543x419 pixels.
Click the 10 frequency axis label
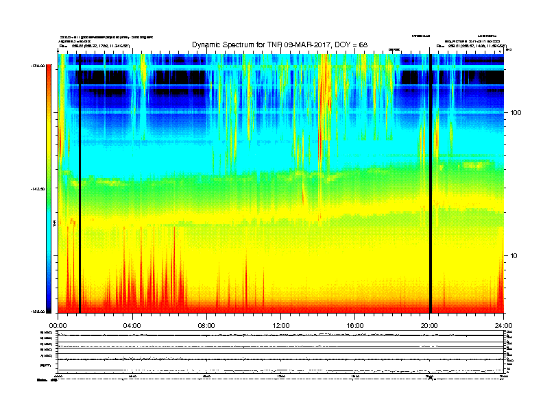514,256
